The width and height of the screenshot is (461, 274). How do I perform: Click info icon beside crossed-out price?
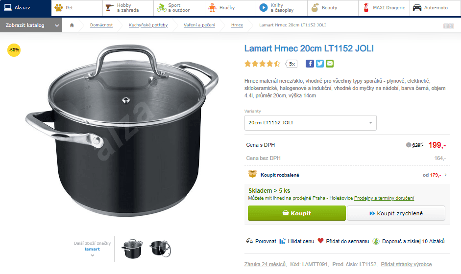tap(409, 145)
